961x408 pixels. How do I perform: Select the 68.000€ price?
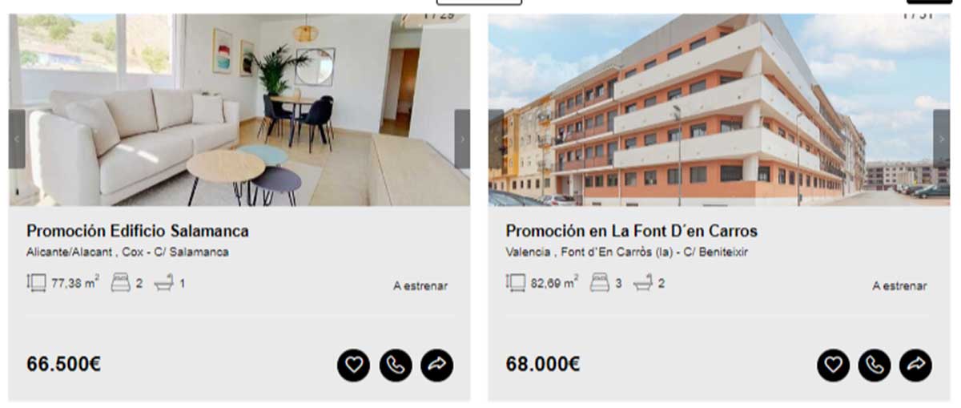coord(543,364)
